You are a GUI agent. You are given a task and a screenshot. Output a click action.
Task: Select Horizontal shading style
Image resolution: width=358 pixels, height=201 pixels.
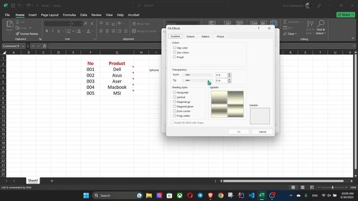175,92
